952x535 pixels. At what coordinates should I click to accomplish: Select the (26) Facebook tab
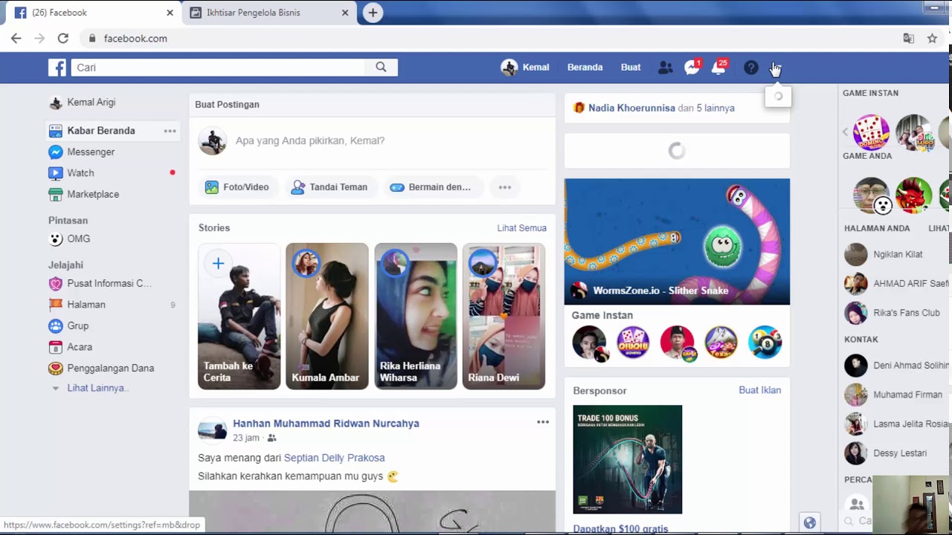(x=92, y=13)
